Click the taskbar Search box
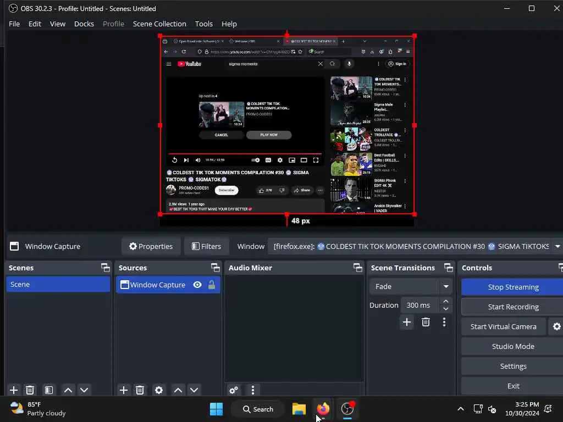Image resolution: width=563 pixels, height=422 pixels. click(258, 409)
